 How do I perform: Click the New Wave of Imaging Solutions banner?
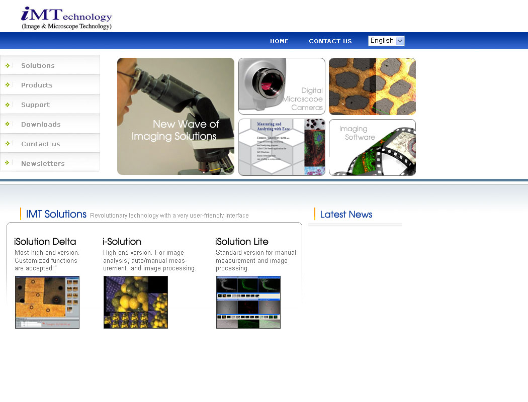176,116
